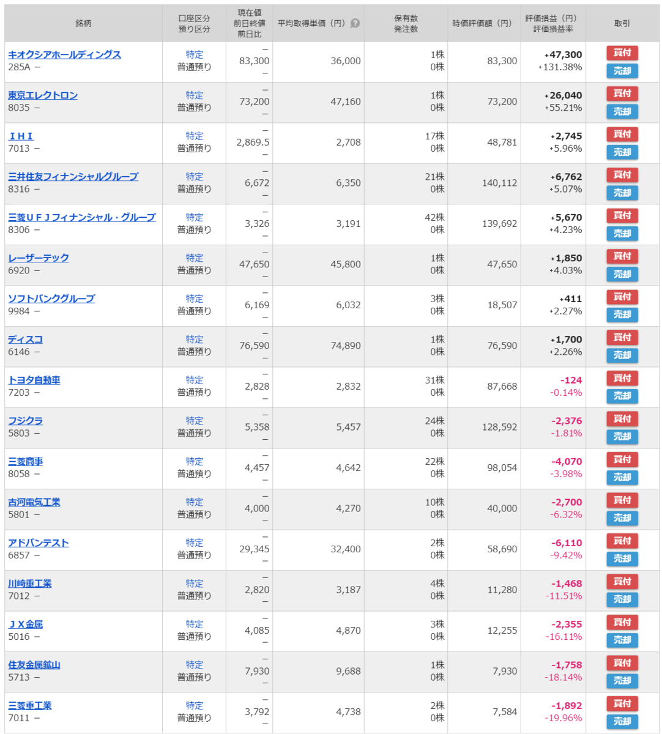The image size is (662, 734).
Task: Click the help icon beside 平均取得単価
Action: (x=355, y=23)
